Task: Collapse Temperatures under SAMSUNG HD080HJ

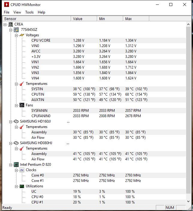Action: [x=16, y=149]
